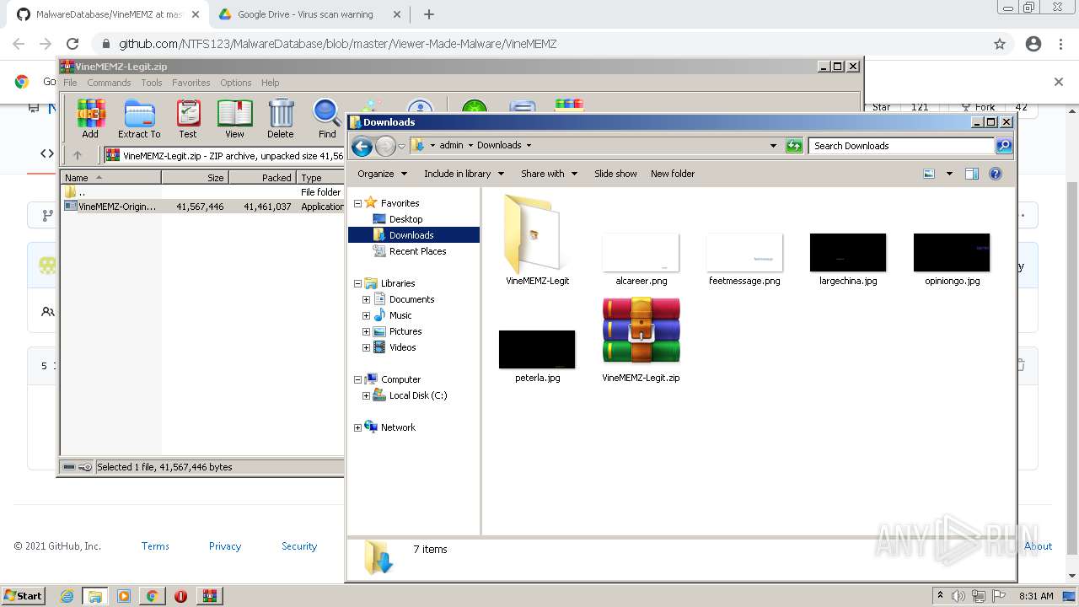Screen dimensions: 1079x607
Task: Click the Chrome taskbar icon
Action: point(152,596)
